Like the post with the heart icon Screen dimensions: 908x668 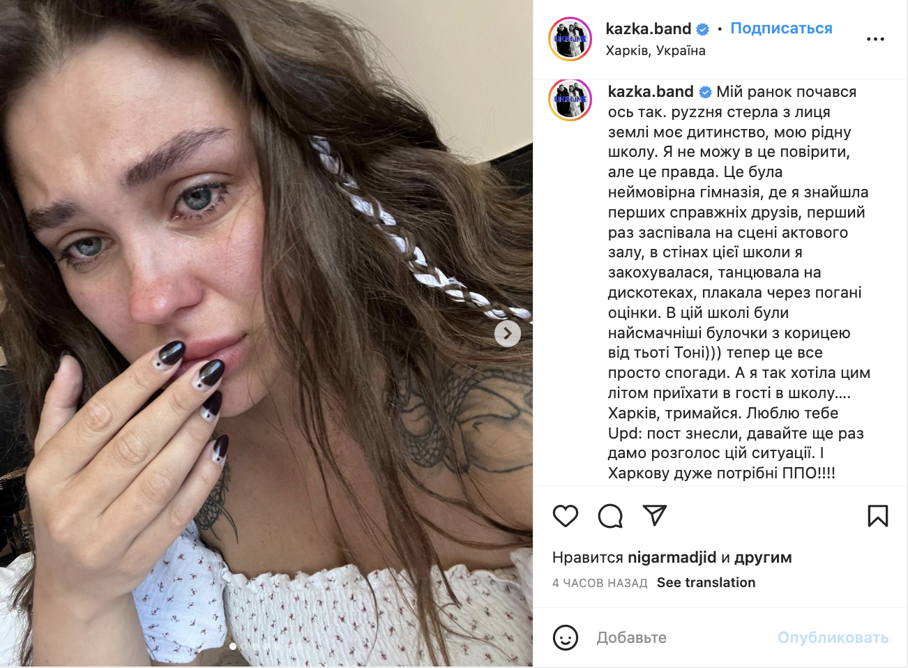pyautogui.click(x=566, y=516)
